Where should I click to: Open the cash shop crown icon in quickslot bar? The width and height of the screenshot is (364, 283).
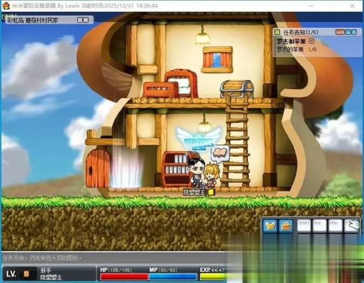270,225
